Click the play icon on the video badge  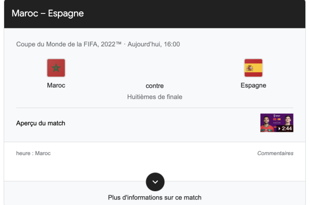[279, 129]
